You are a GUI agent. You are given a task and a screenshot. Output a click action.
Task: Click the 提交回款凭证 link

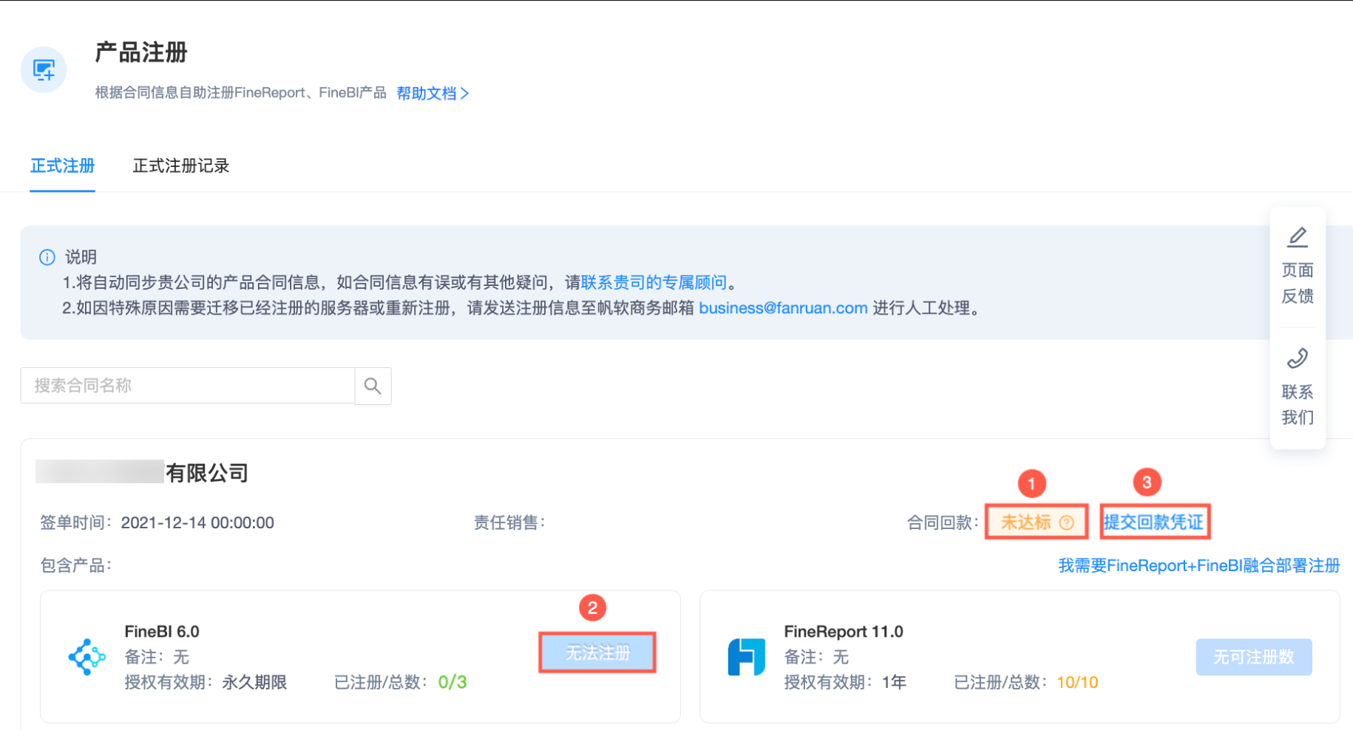1154,522
